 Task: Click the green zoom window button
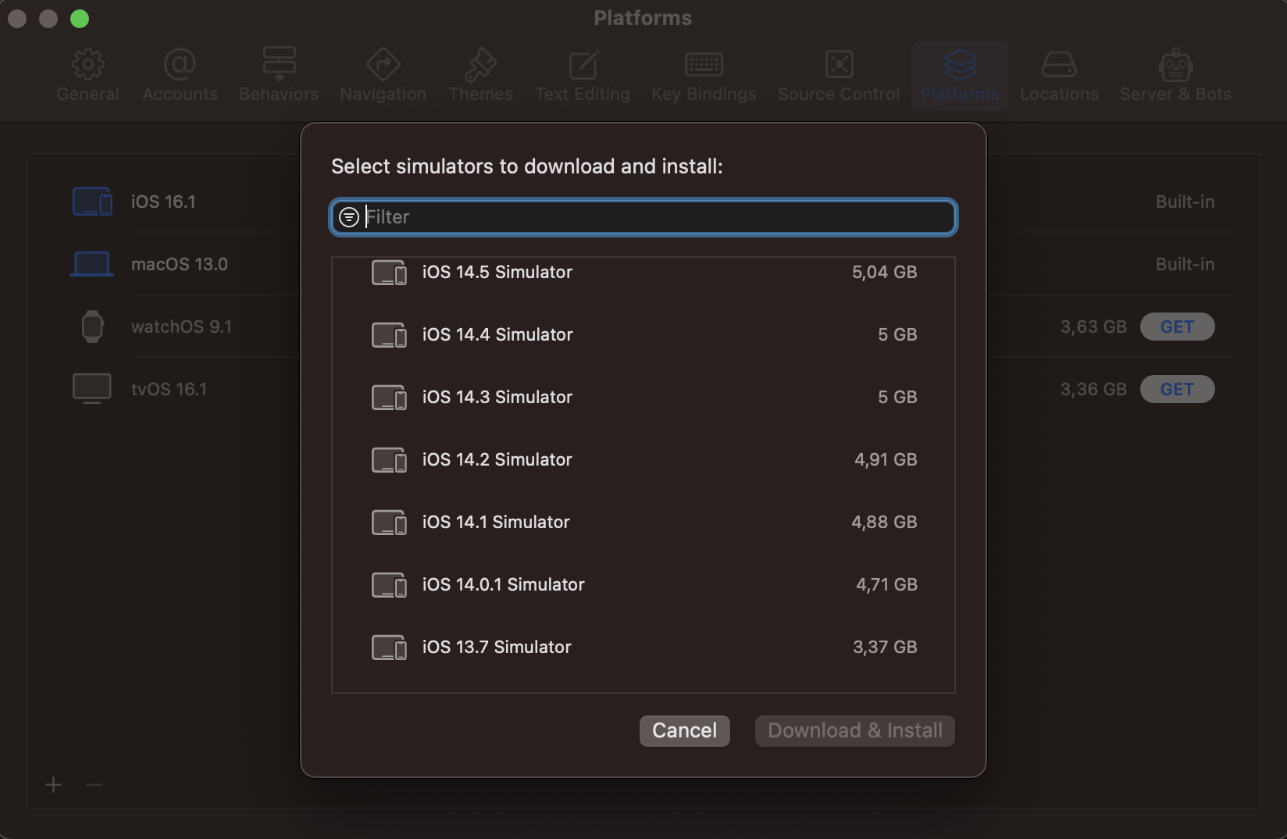click(80, 19)
